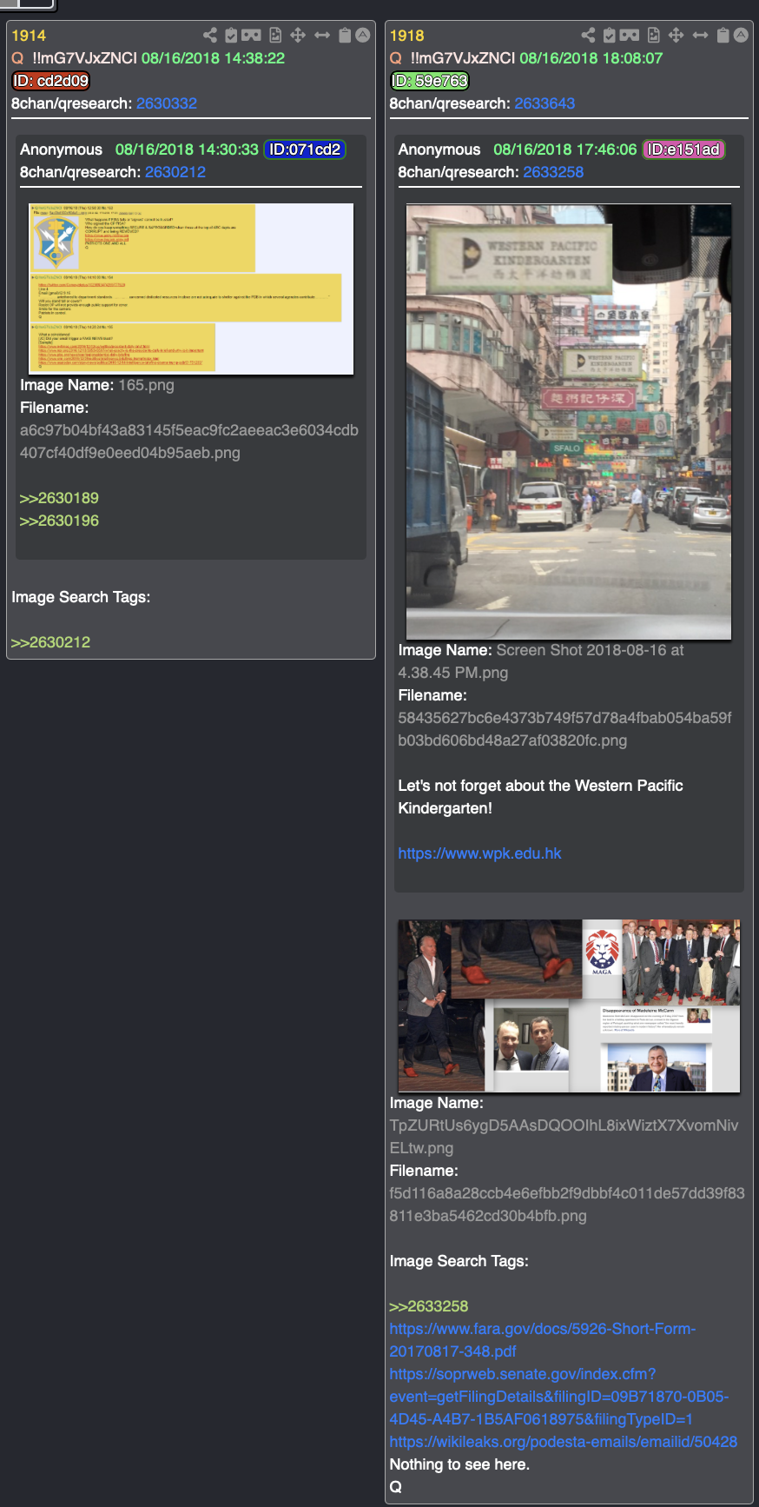This screenshot has width=759, height=1507.
Task: Click the plain clipboard icon on post 1914
Action: 345,35
